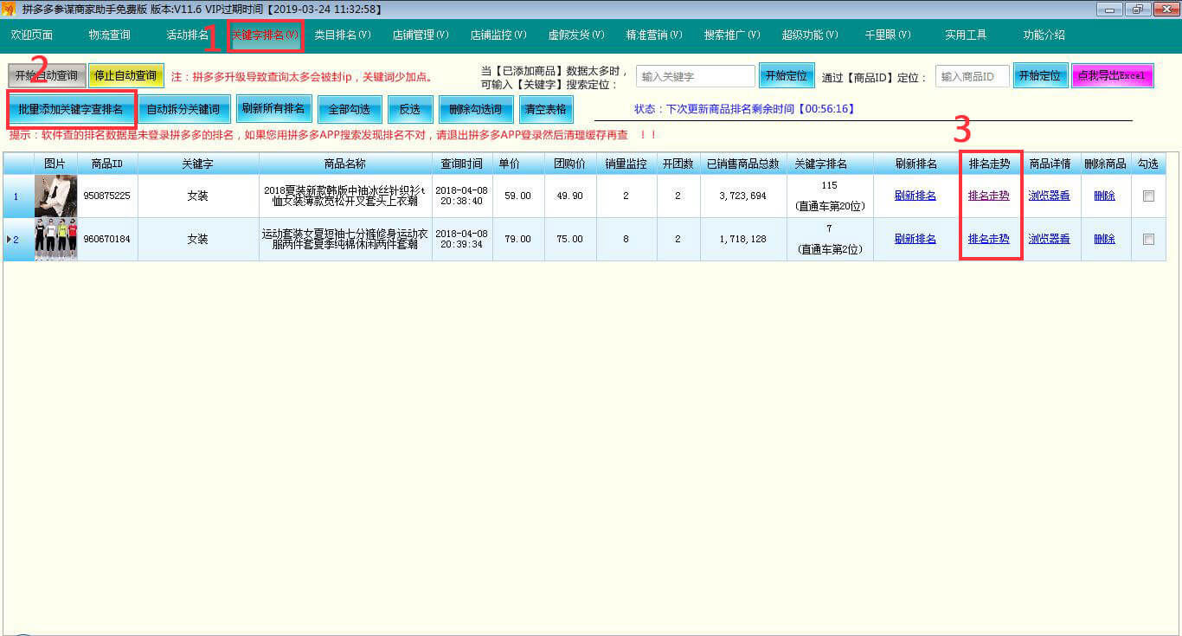The height and width of the screenshot is (636, 1182).
Task: Click the 关键字 column header
Action: (x=198, y=164)
